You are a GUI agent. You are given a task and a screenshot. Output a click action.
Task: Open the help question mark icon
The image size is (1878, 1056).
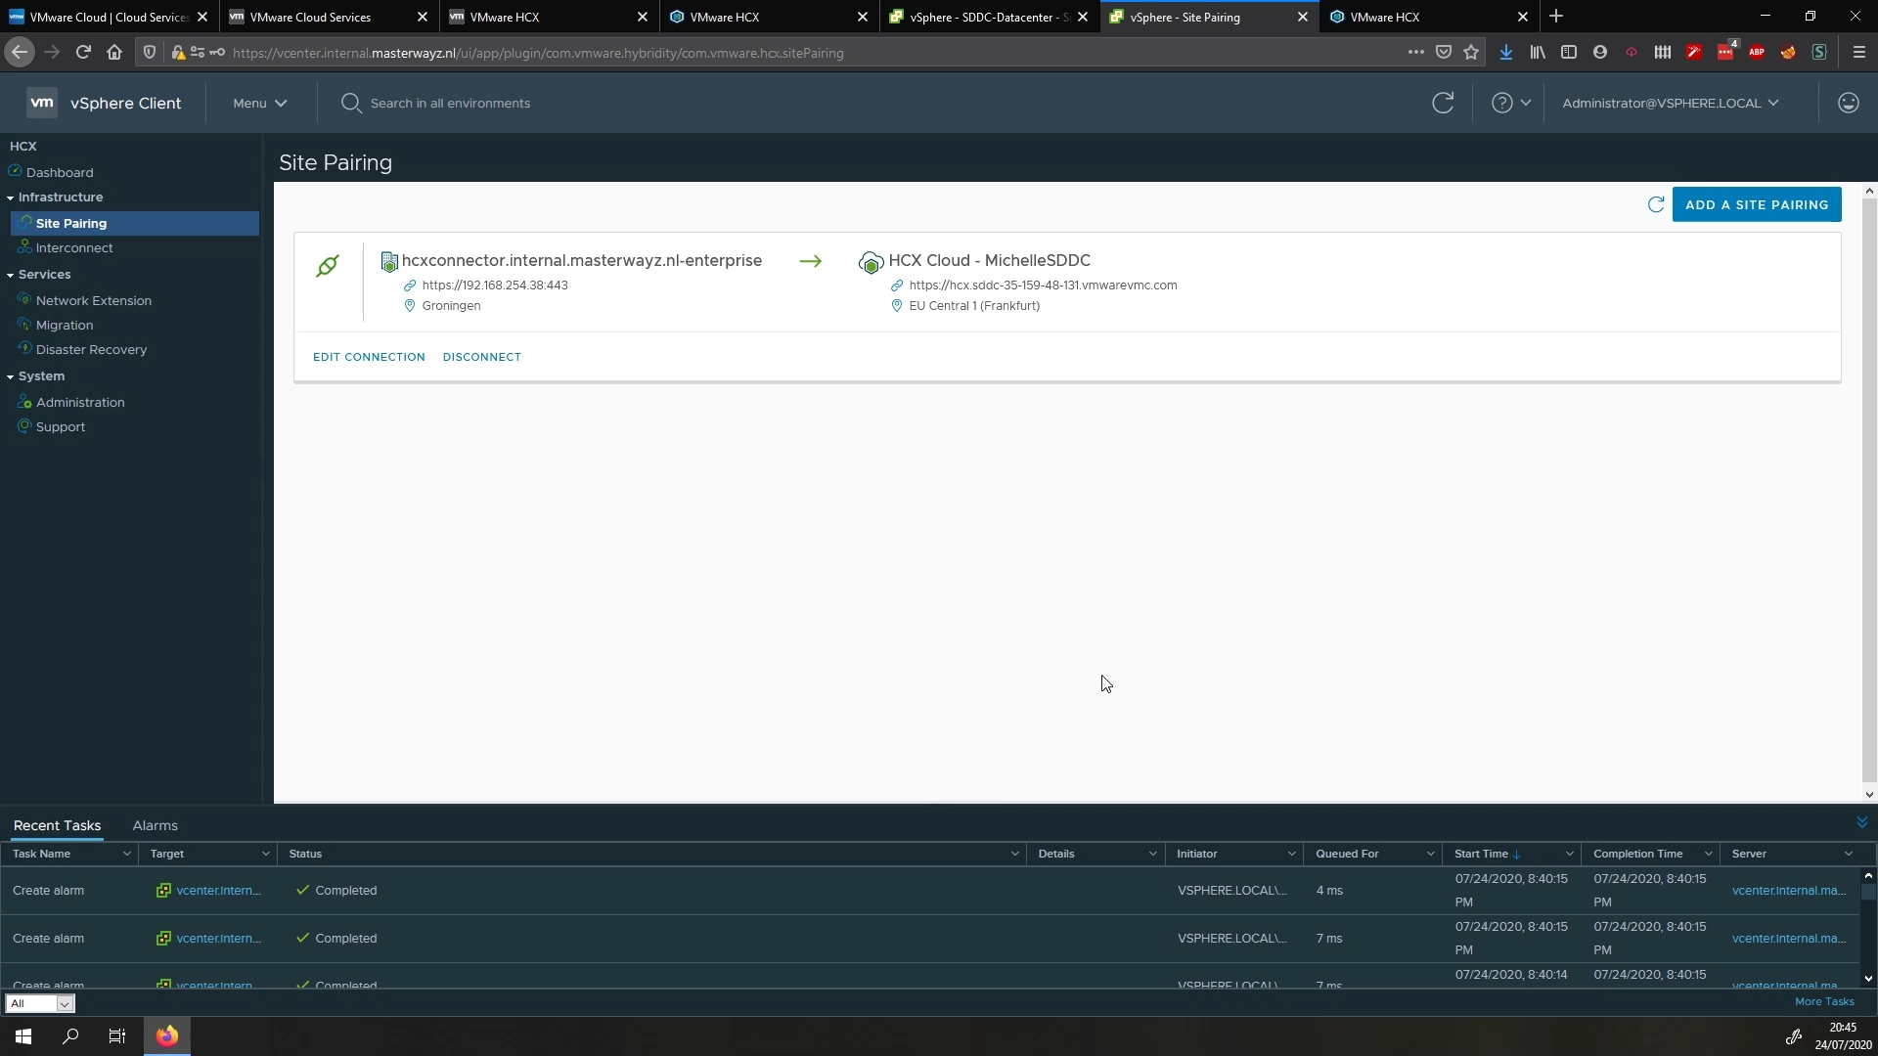[1501, 103]
